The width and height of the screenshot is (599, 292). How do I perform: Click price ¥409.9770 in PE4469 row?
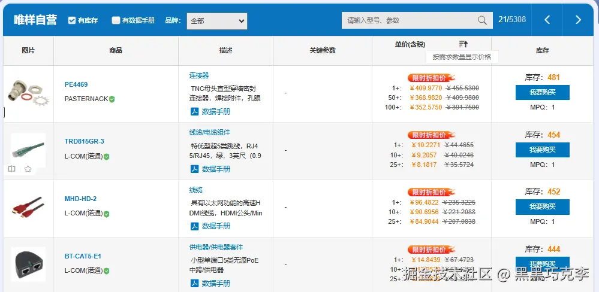pos(426,88)
